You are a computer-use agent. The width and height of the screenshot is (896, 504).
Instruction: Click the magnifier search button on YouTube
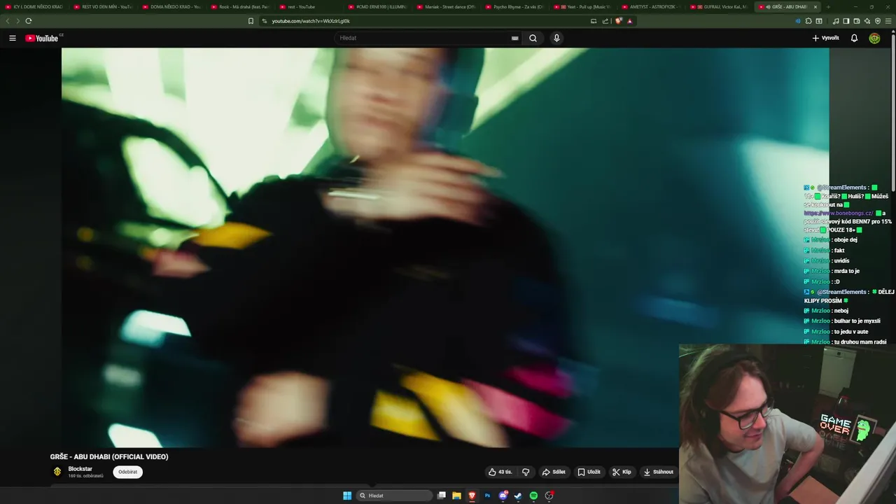tap(533, 38)
